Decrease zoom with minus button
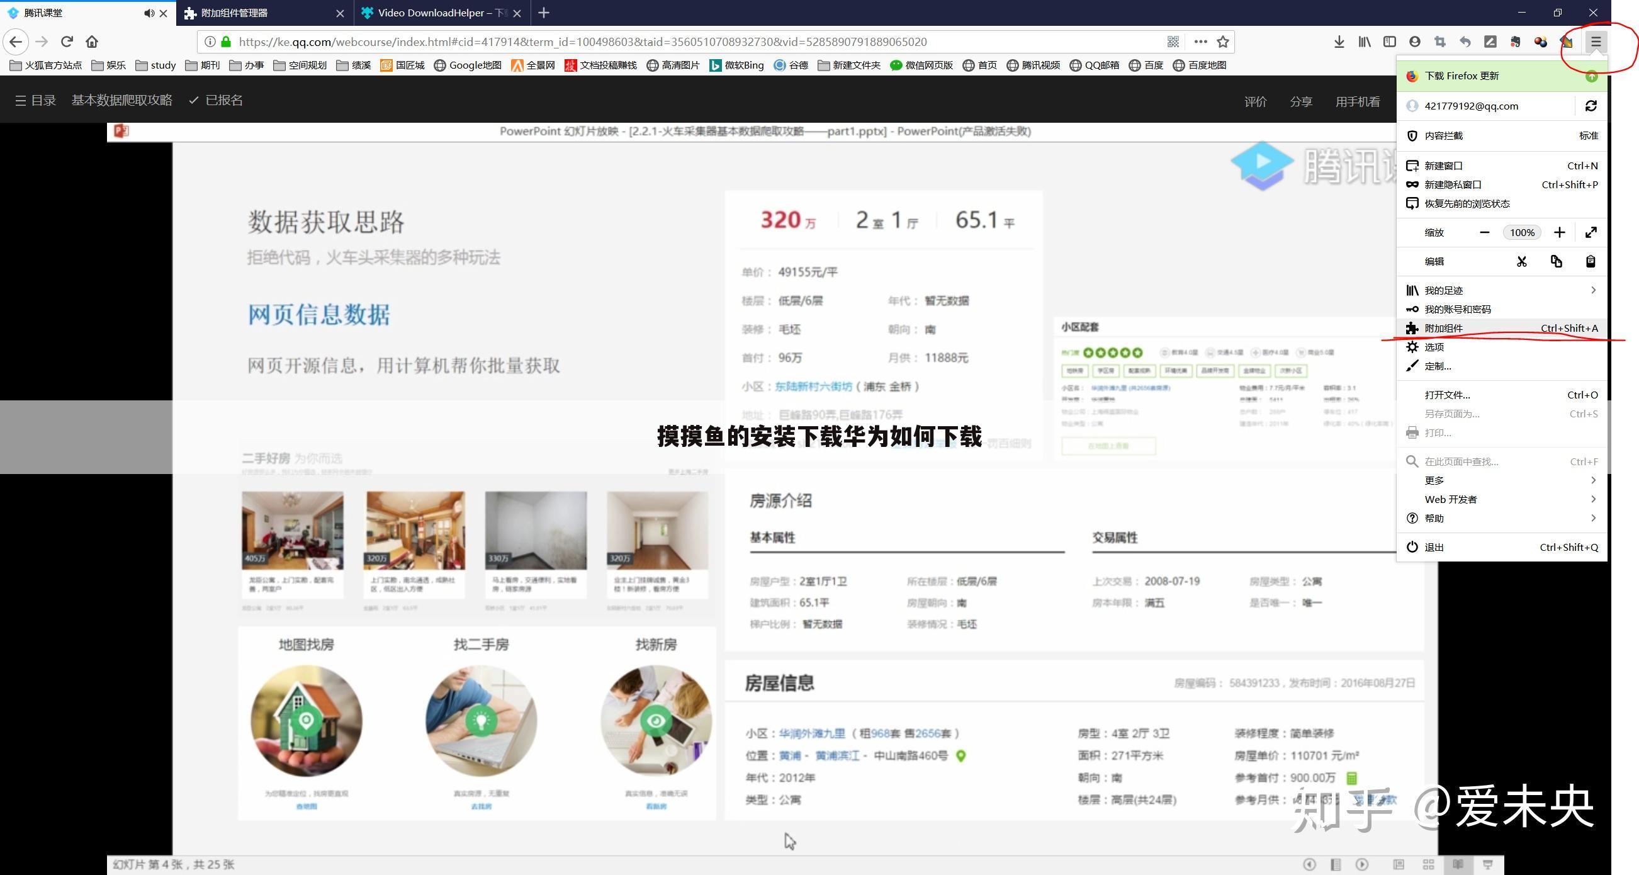 click(1484, 233)
